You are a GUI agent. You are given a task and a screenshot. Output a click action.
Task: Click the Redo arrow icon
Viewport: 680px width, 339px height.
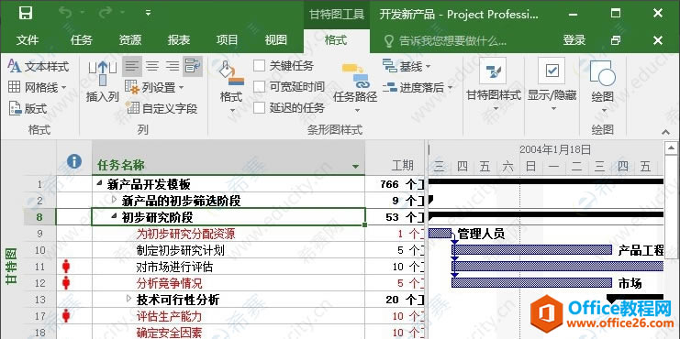106,14
